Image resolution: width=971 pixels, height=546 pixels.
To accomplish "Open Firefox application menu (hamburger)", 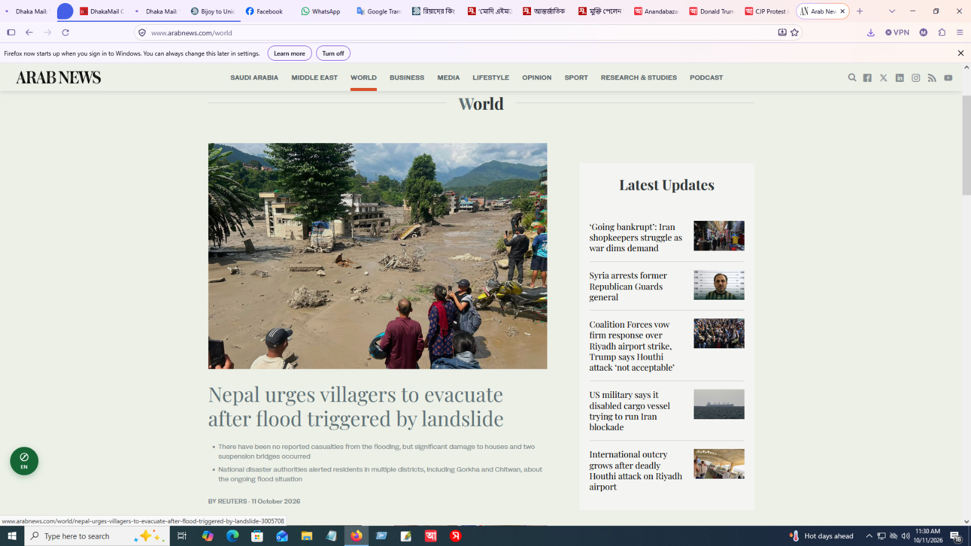I will click(x=959, y=33).
